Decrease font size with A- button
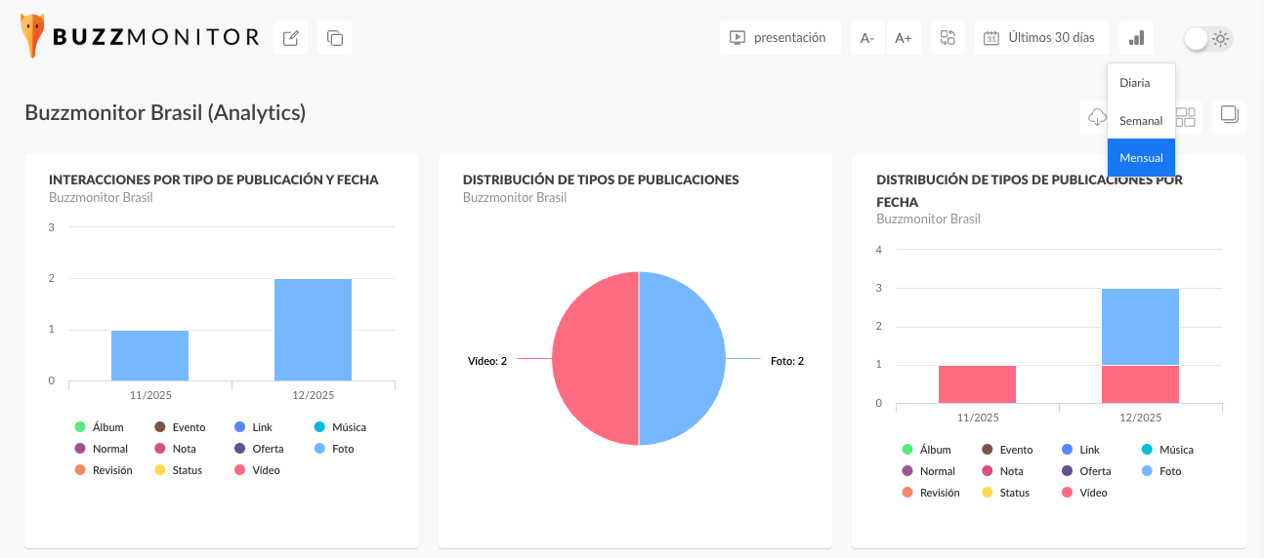Image resolution: width=1264 pixels, height=558 pixels. [867, 38]
